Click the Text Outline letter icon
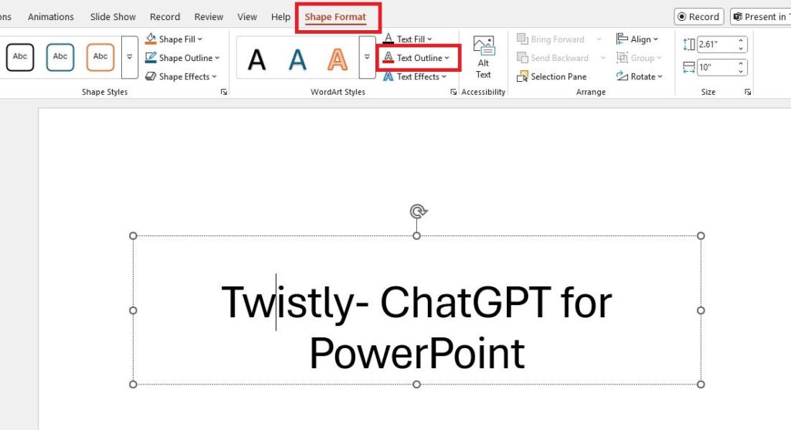This screenshot has width=791, height=430. (x=388, y=57)
